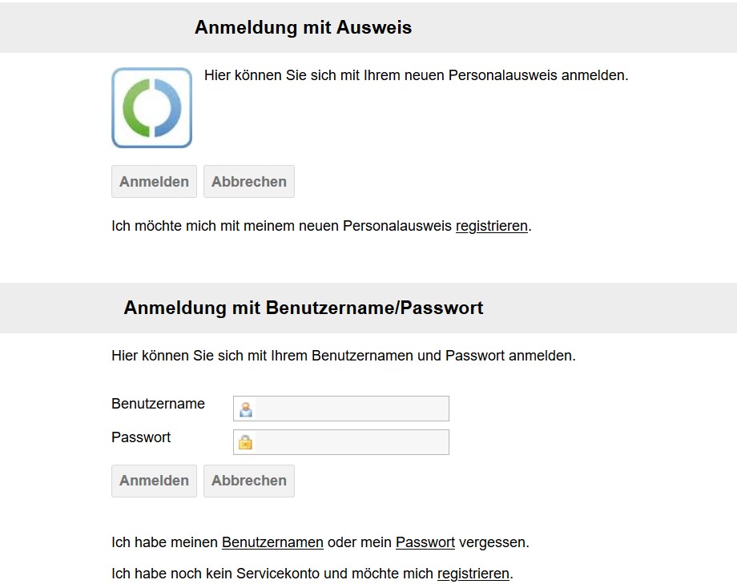Click the Benutzernamen recovery link

(272, 542)
